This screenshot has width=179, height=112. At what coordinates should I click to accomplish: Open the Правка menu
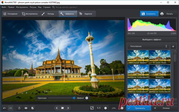(x=11, y=7)
